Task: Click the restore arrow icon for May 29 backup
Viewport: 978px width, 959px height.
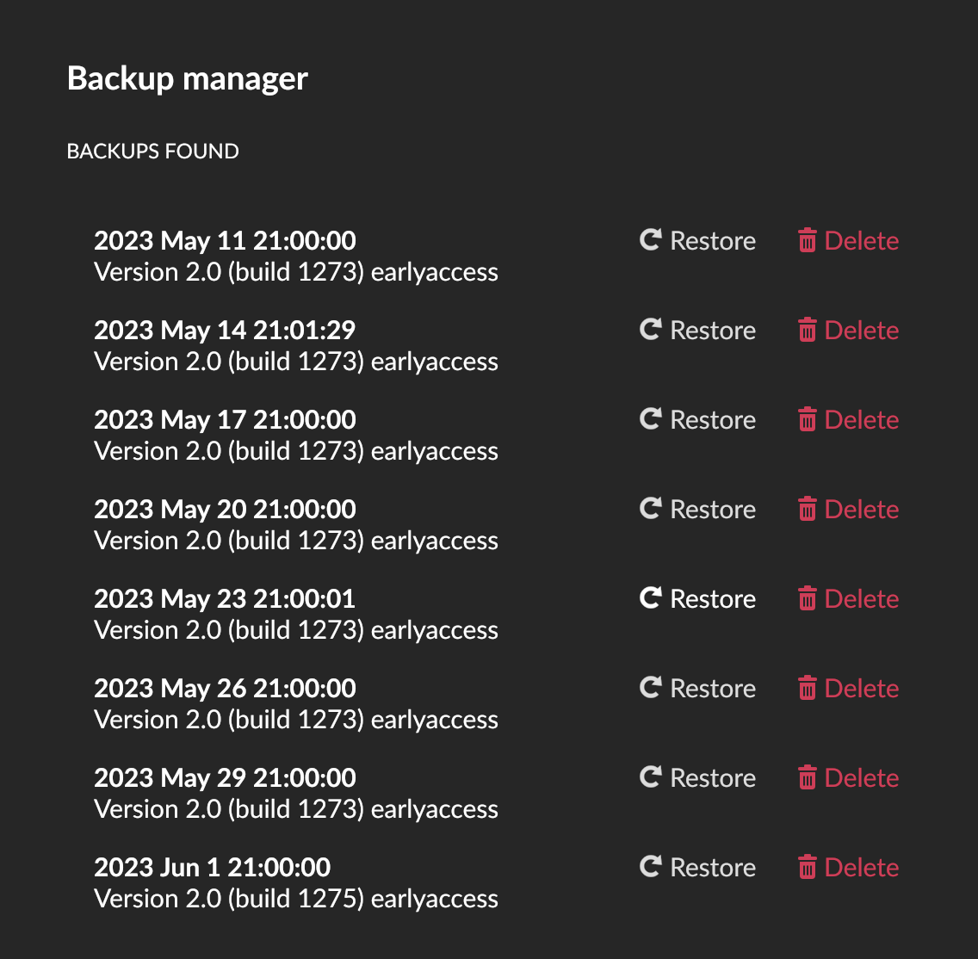Action: point(650,777)
